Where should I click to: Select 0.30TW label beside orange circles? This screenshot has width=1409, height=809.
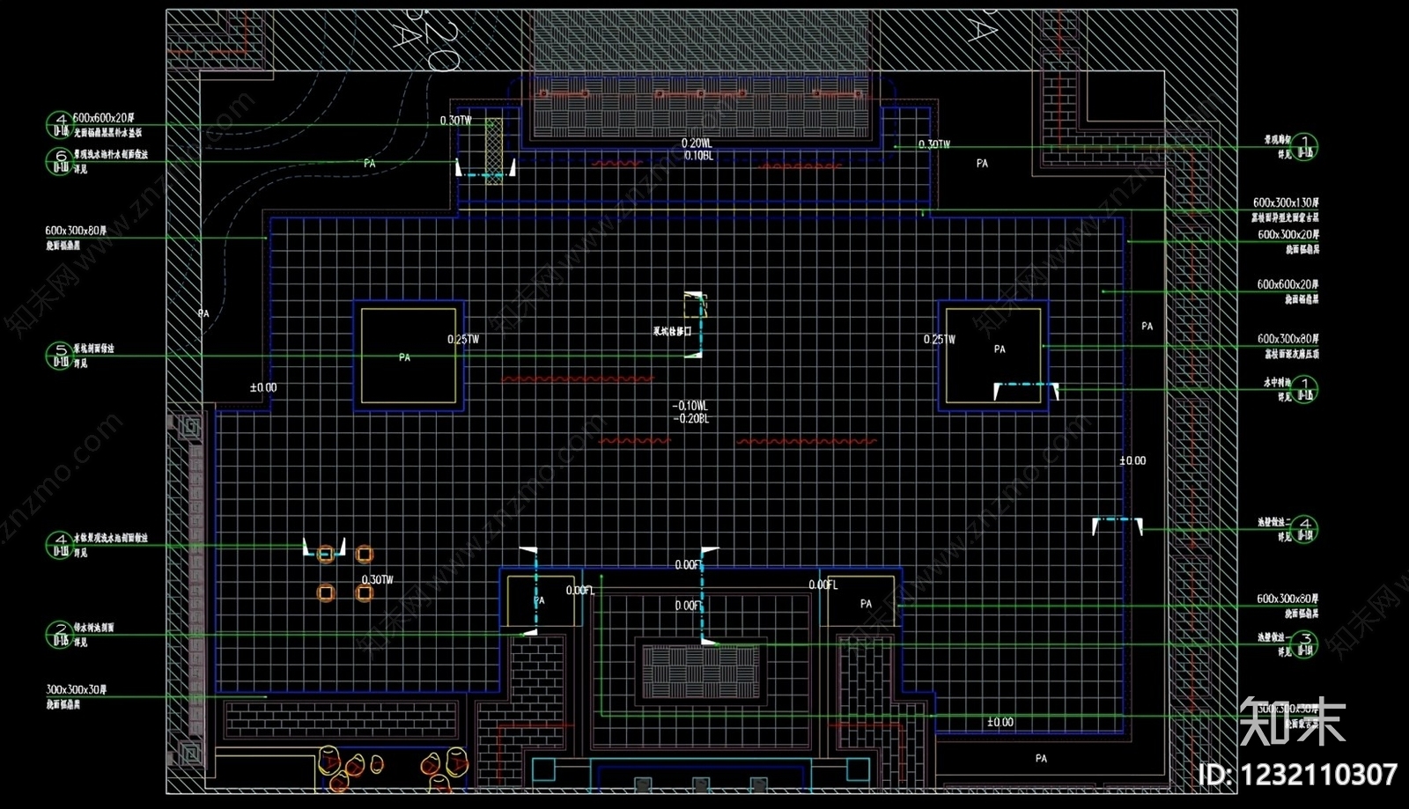tap(378, 579)
